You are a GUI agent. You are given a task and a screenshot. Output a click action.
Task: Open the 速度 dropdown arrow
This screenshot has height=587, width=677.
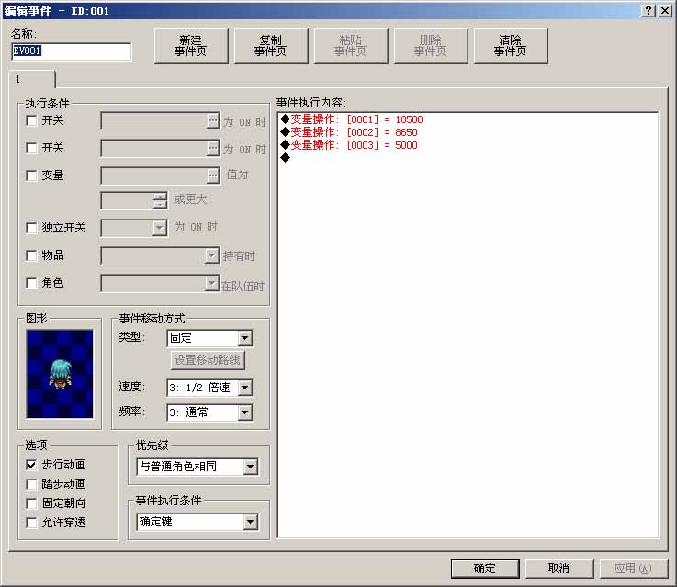(245, 388)
